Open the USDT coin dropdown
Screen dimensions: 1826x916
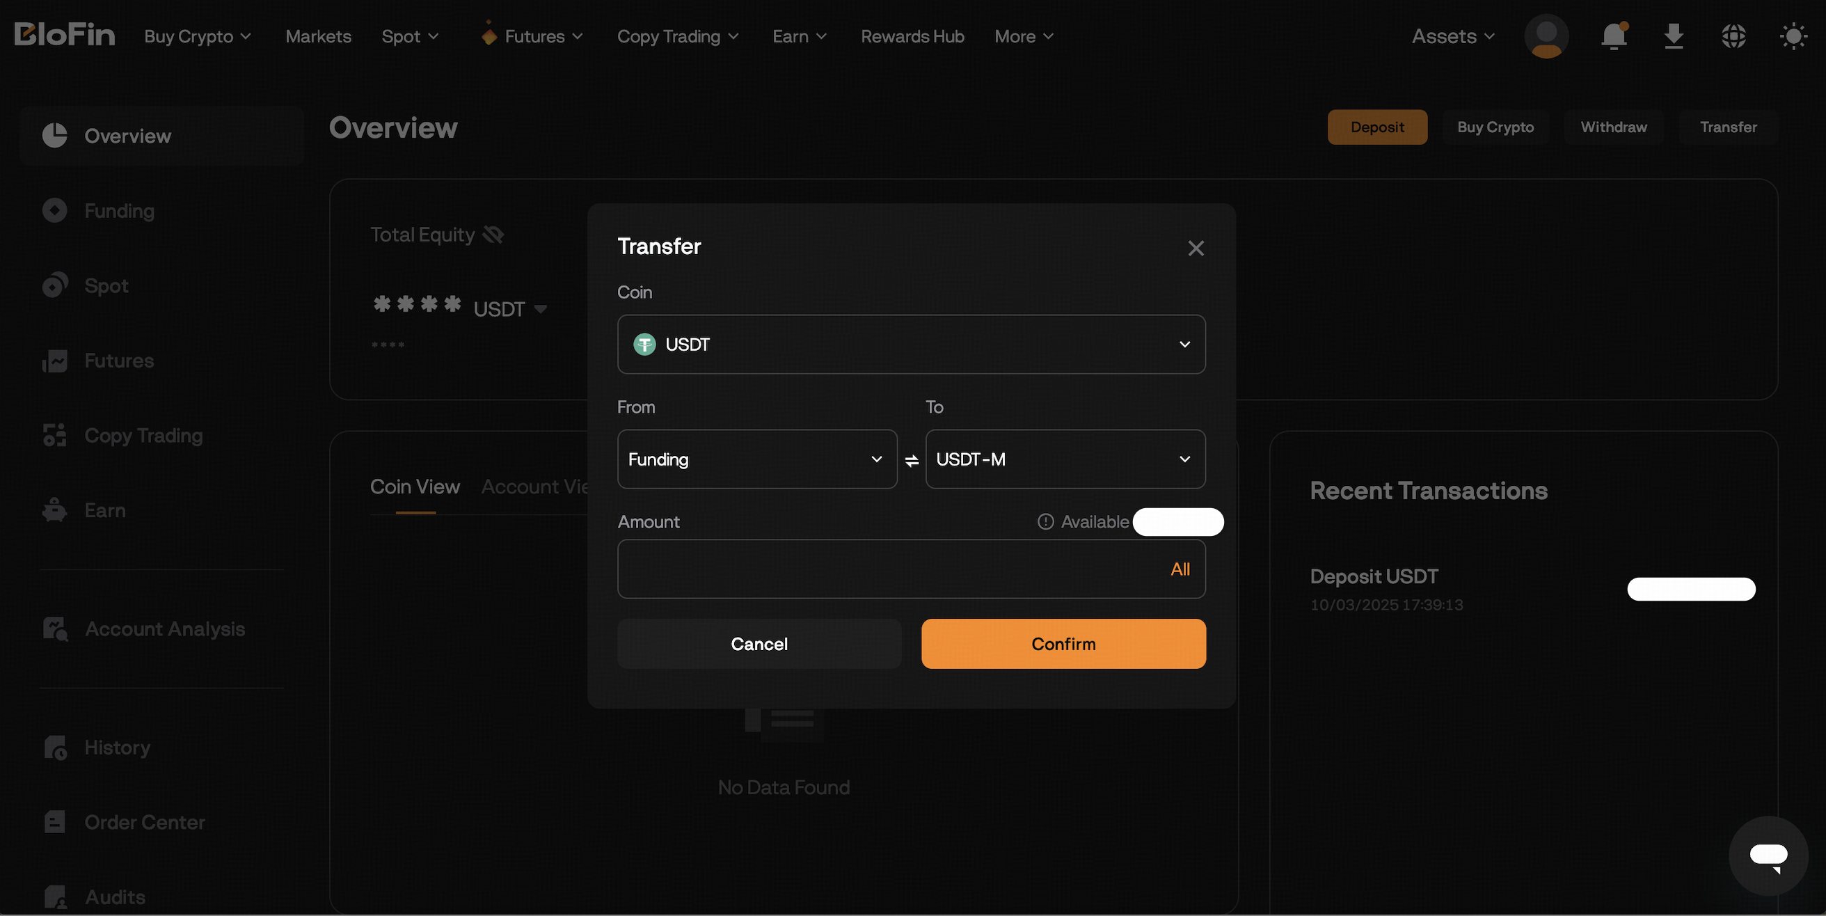click(911, 344)
